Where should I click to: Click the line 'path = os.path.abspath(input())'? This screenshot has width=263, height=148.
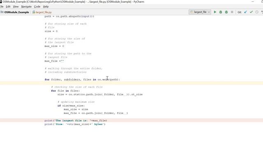(69, 16)
